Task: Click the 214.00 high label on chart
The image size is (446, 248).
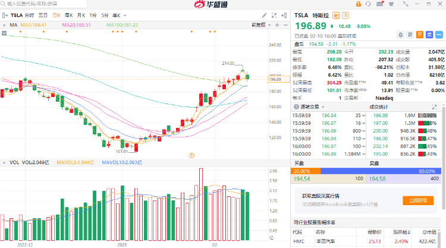Action: pyautogui.click(x=228, y=63)
